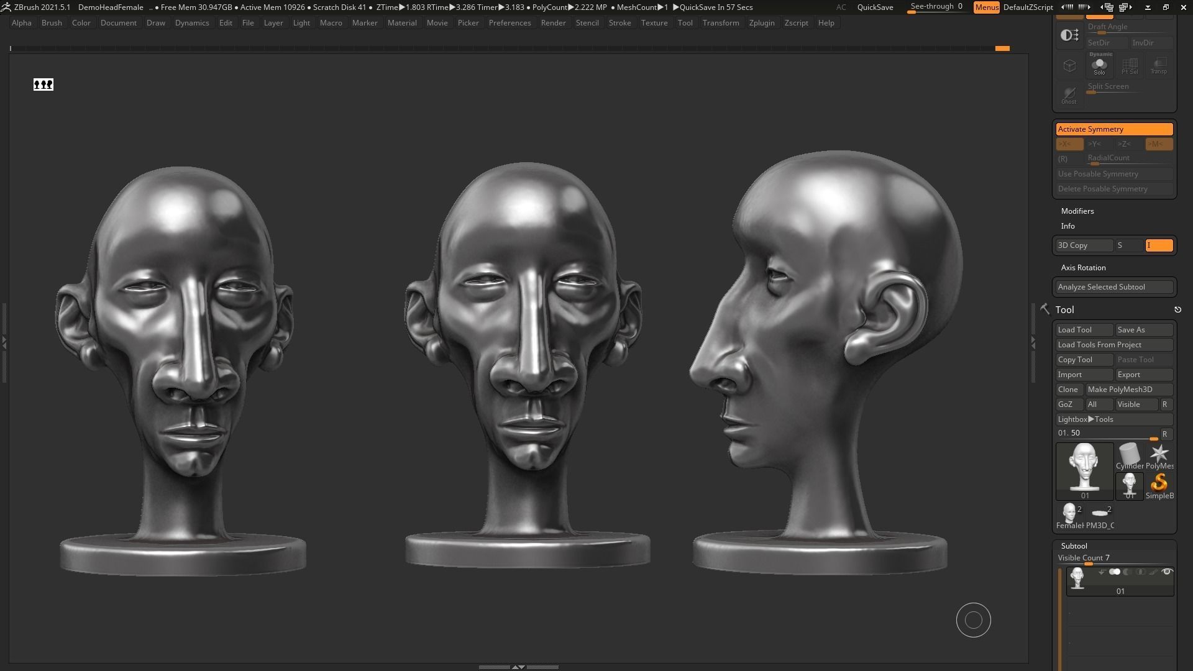Image resolution: width=1193 pixels, height=671 pixels.
Task: Toggle Y axis symmetry
Action: pyautogui.click(x=1099, y=144)
